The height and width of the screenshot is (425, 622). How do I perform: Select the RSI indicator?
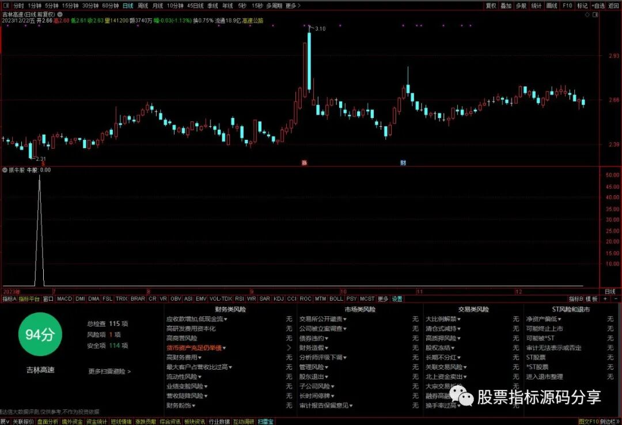[239, 299]
